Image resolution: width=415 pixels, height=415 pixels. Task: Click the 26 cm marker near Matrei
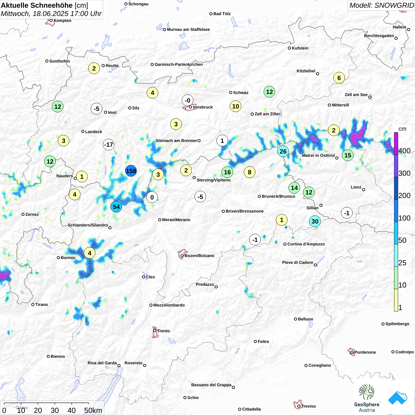[283, 151]
